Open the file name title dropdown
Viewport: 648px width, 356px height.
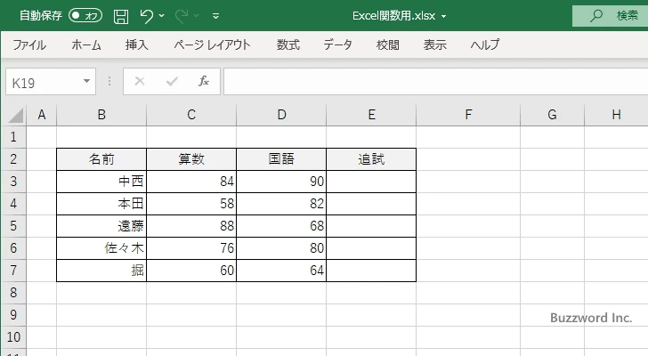(444, 16)
